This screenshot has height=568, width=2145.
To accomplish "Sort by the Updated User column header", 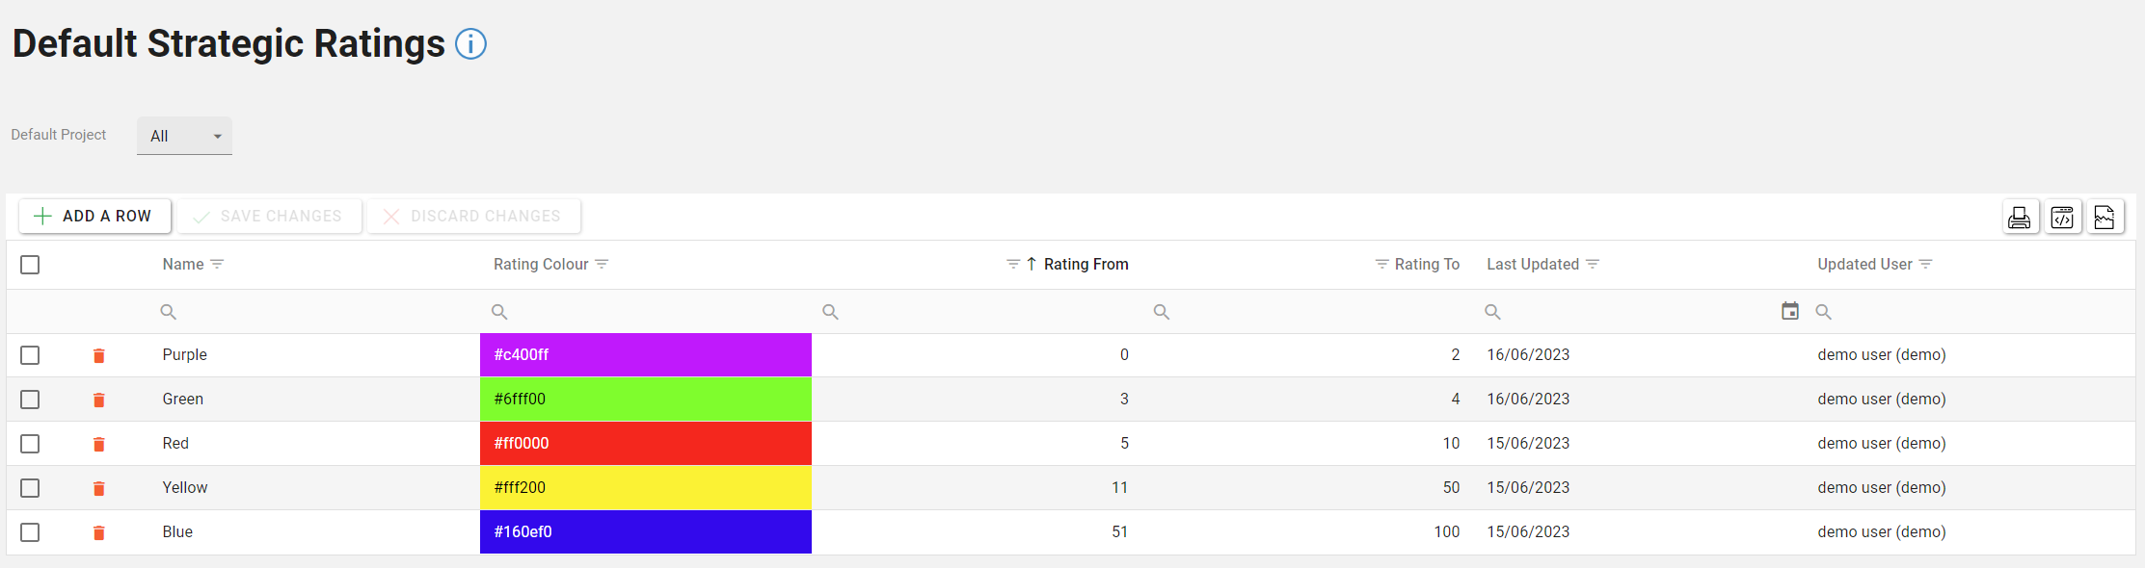I will (1864, 265).
